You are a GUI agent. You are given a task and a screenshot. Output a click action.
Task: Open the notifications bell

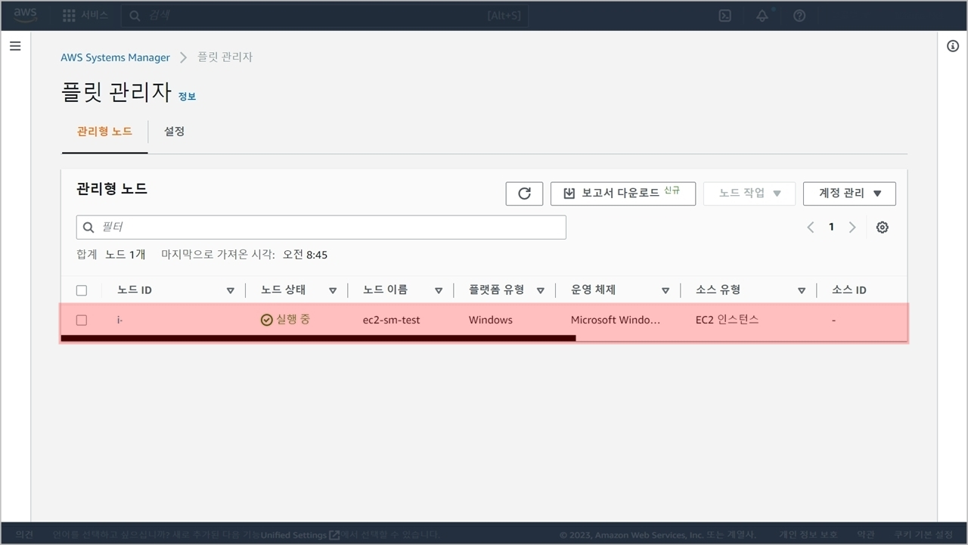tap(762, 16)
